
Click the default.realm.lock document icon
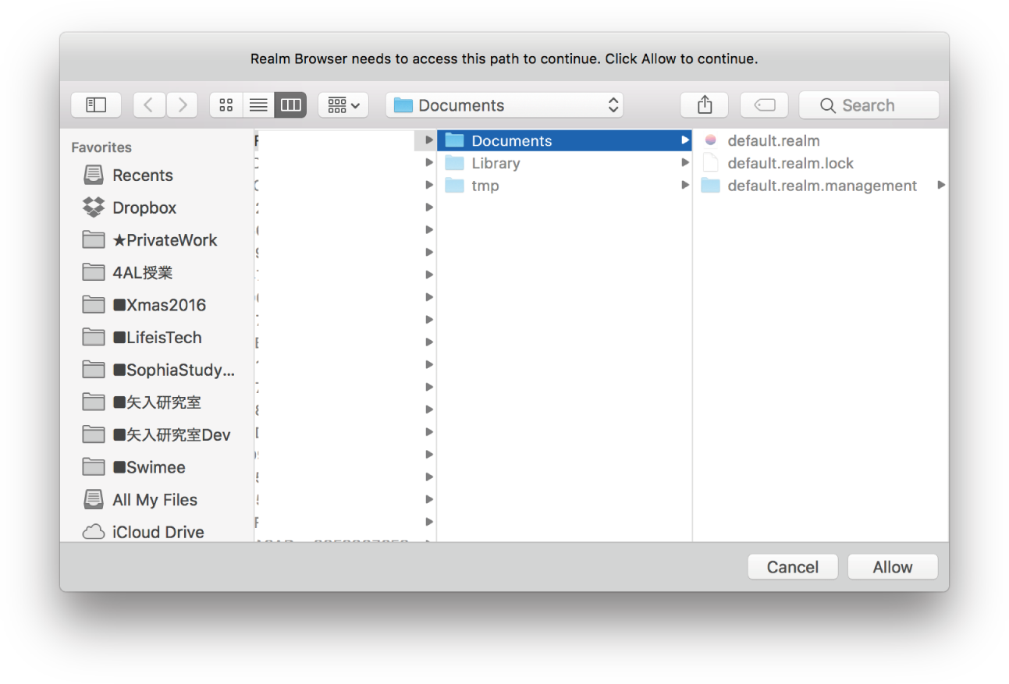click(x=710, y=163)
